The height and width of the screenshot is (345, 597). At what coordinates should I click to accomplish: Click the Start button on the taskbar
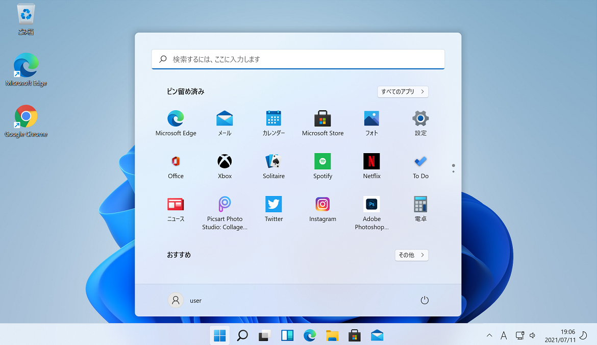220,335
